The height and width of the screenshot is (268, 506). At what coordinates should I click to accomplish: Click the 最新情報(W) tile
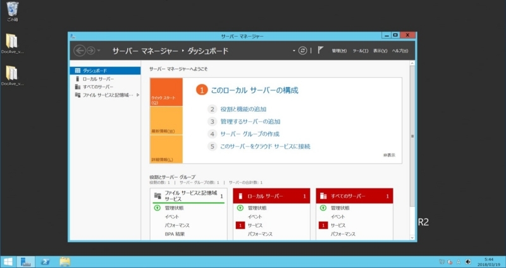166,121
